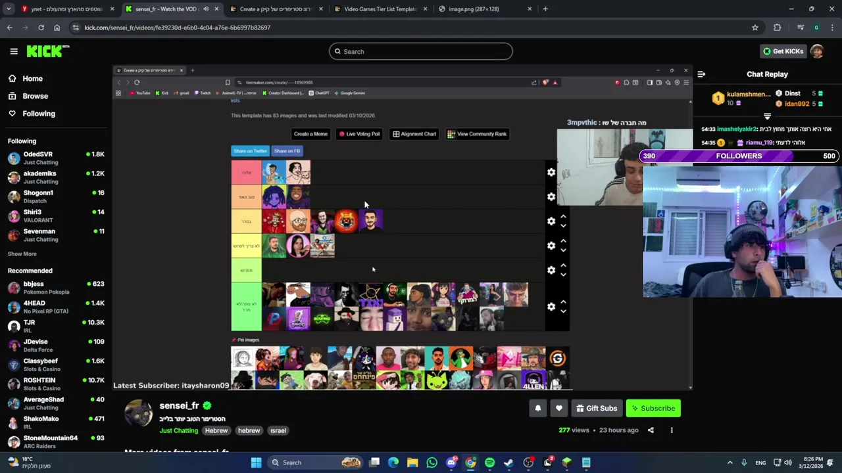Open Discord from the taskbar
The width and height of the screenshot is (842, 473).
451,462
